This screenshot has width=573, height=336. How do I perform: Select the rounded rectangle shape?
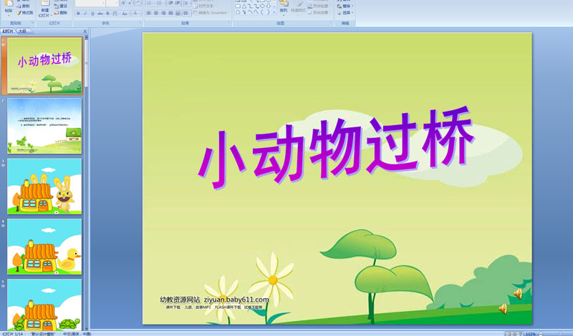coord(238,6)
